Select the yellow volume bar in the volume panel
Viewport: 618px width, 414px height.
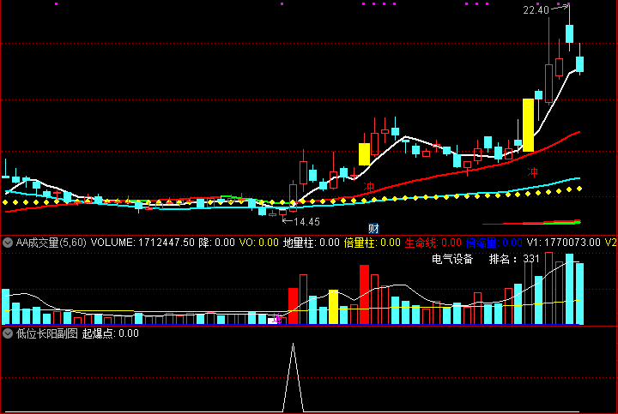333,307
